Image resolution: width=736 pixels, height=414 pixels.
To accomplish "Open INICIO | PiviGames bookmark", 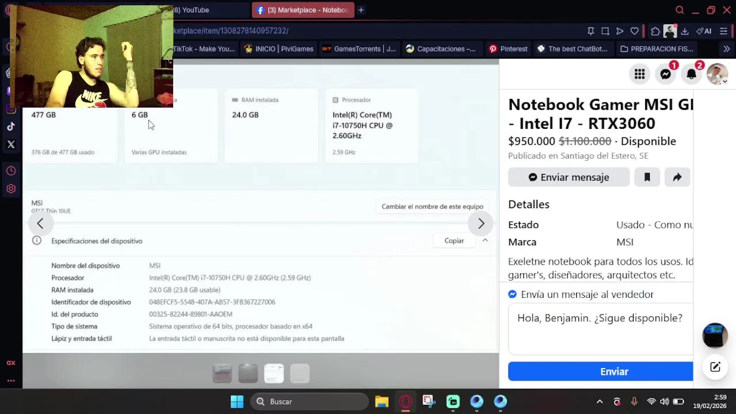I will tap(279, 49).
